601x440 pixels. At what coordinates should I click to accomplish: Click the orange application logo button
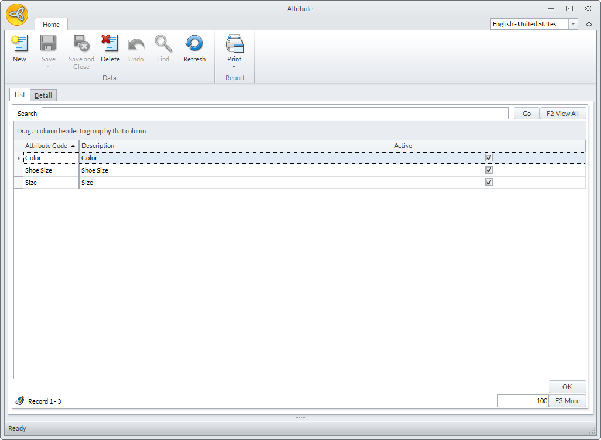pos(17,15)
